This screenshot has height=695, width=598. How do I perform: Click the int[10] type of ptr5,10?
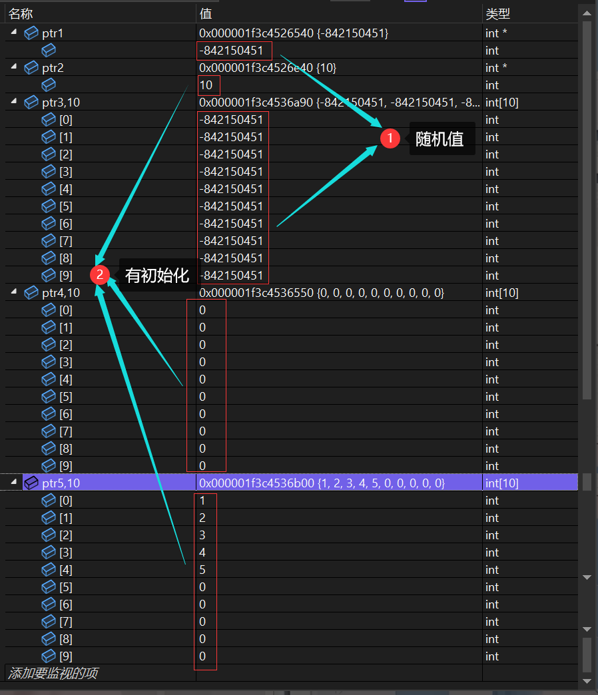502,483
